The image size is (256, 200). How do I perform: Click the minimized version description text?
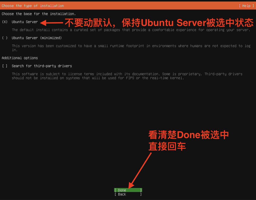coord(131,48)
